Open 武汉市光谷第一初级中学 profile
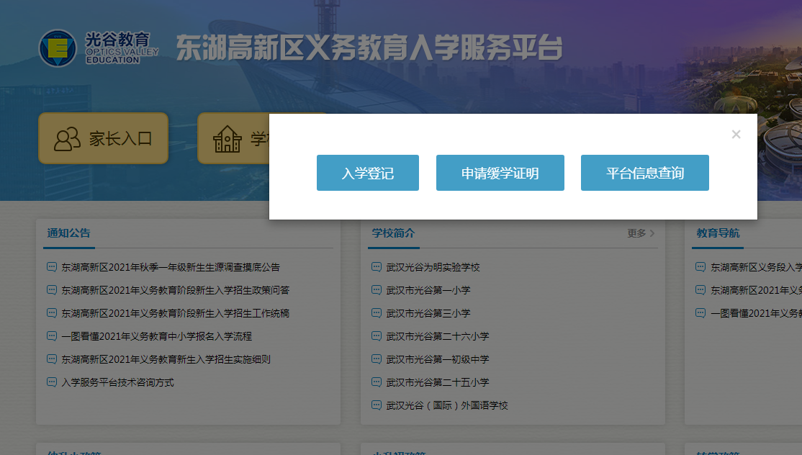 [x=437, y=359]
